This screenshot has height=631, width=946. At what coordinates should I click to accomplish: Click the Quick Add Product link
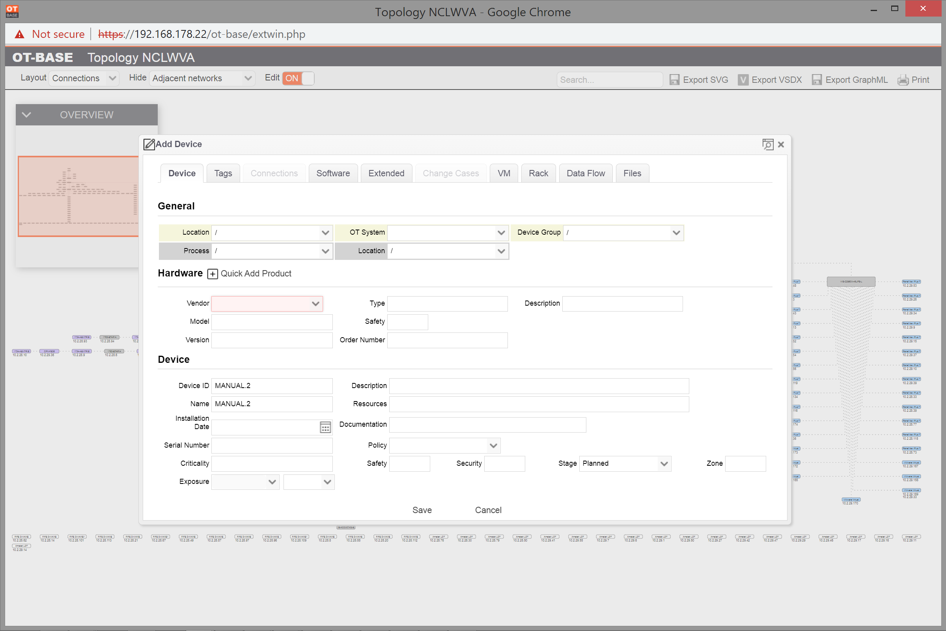click(256, 274)
